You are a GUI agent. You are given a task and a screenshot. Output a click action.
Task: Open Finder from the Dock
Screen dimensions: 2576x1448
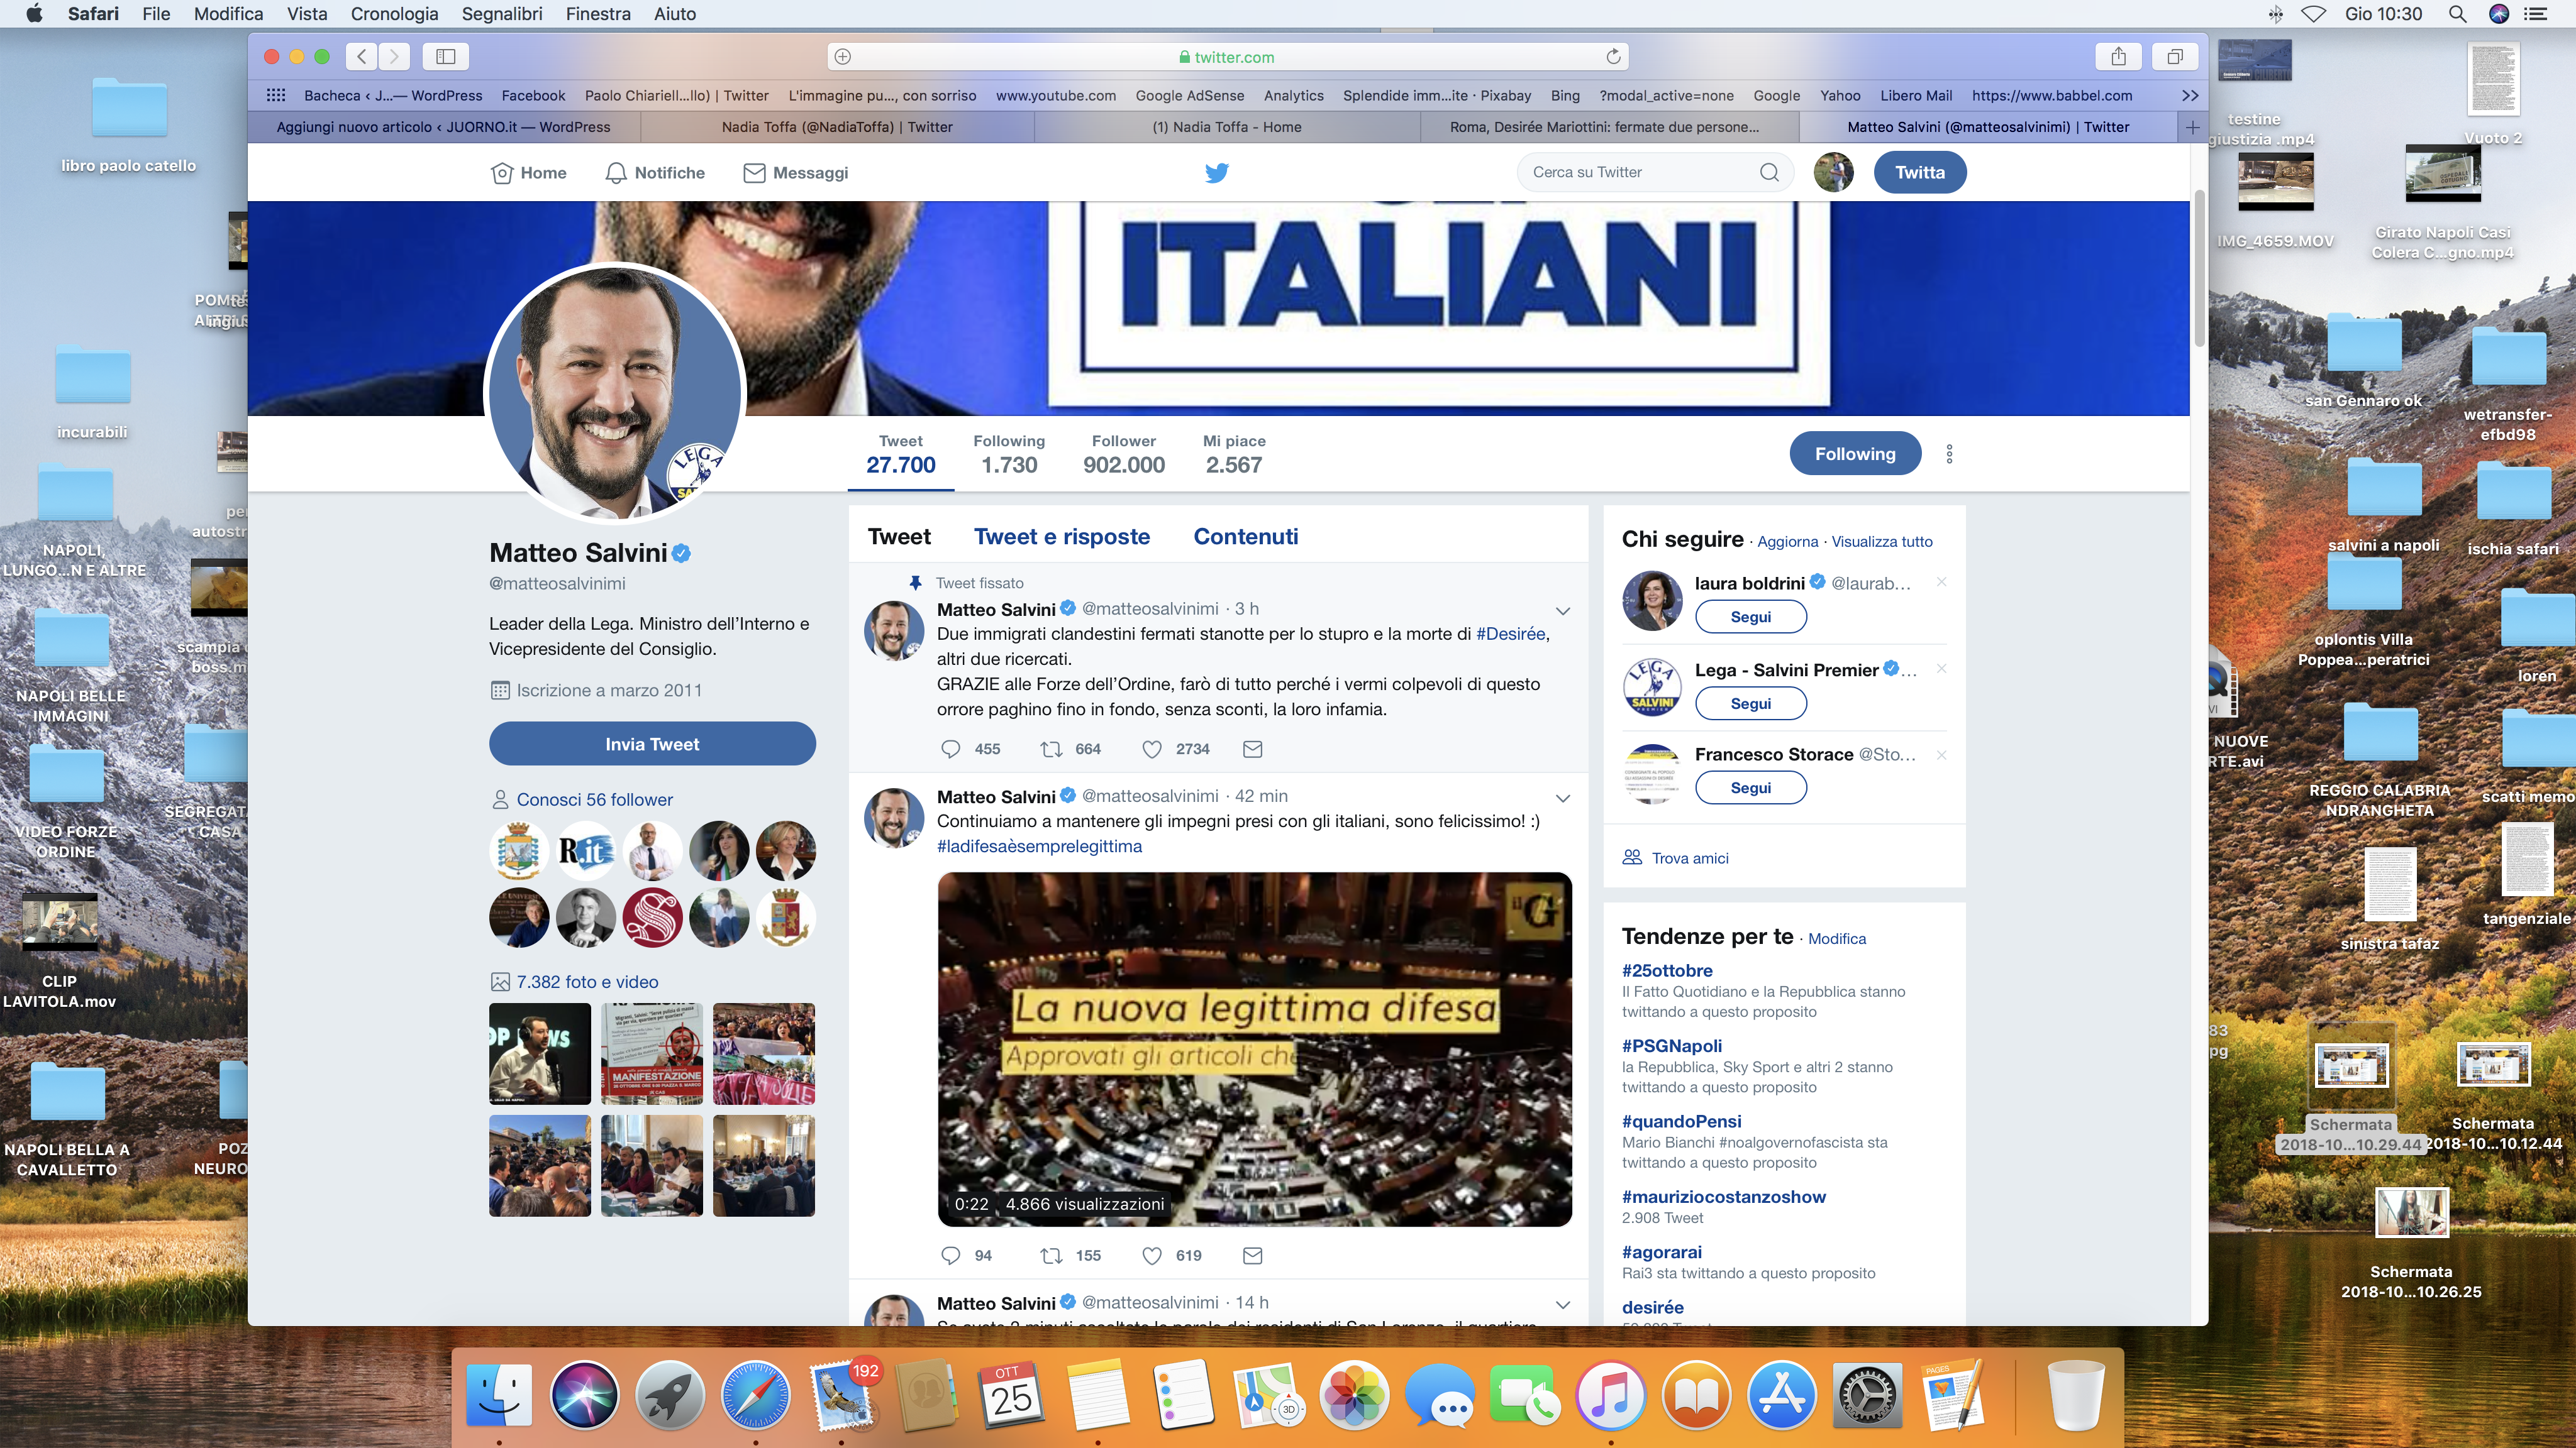499,1395
